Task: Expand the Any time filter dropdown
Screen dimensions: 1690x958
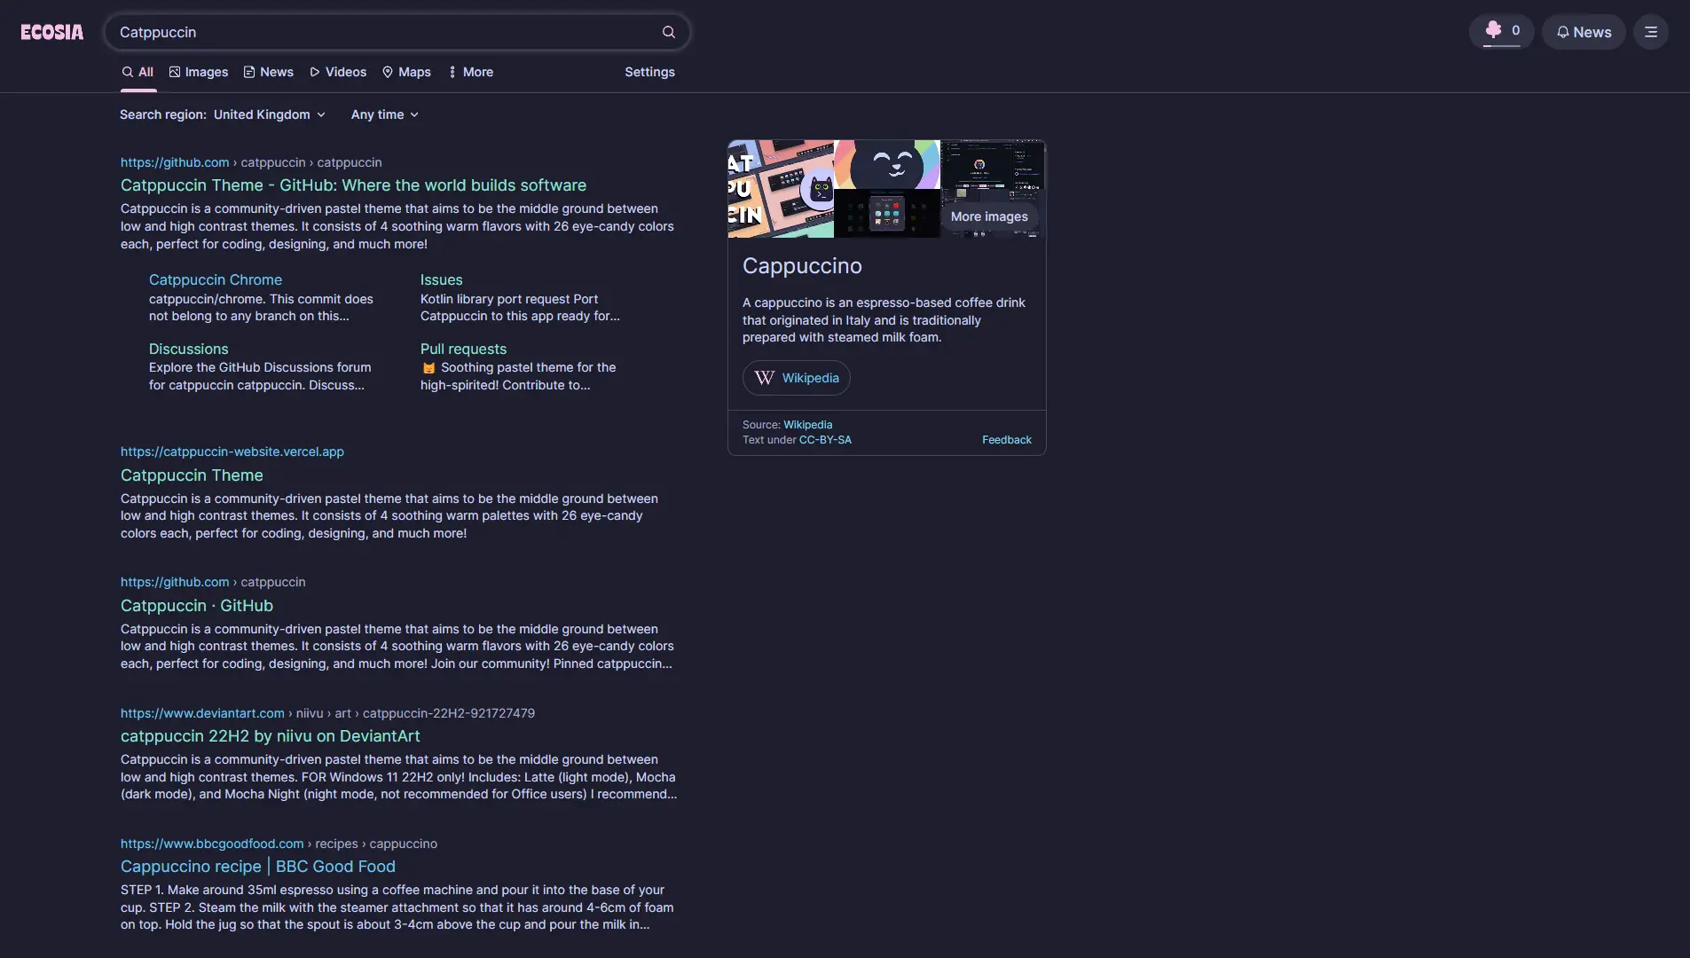Action: pyautogui.click(x=385, y=114)
